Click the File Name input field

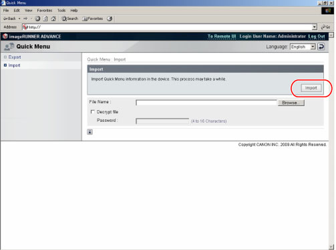pyautogui.click(x=206, y=103)
